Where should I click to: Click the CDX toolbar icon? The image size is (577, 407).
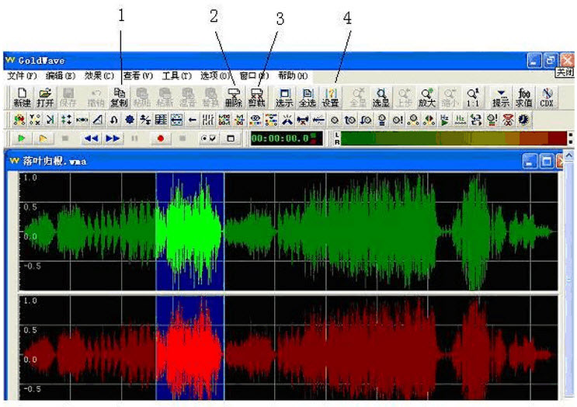tap(547, 96)
